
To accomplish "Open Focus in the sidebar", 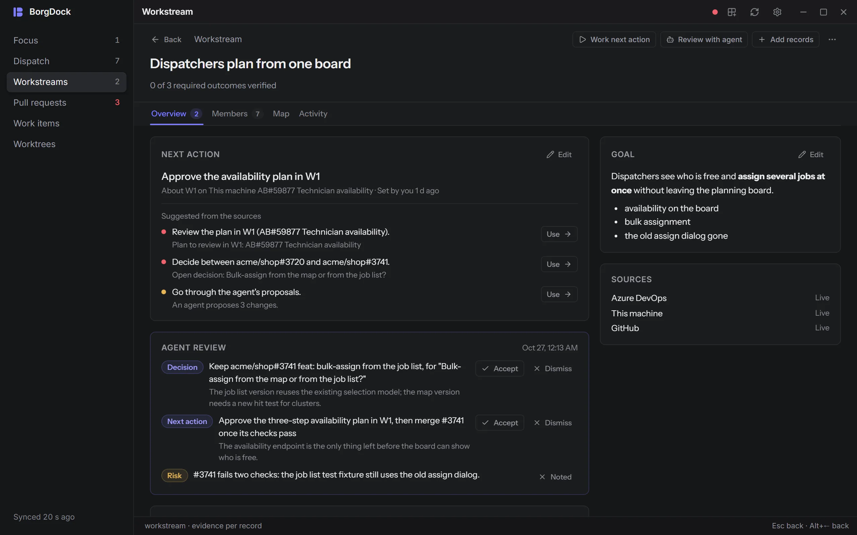I will [67, 40].
